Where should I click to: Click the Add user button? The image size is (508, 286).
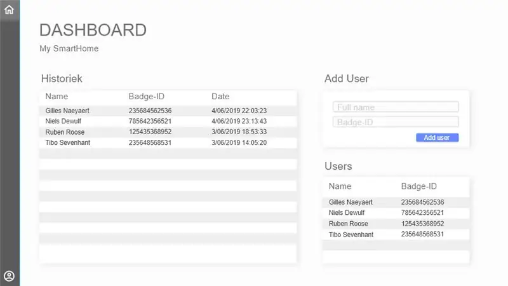pos(437,137)
